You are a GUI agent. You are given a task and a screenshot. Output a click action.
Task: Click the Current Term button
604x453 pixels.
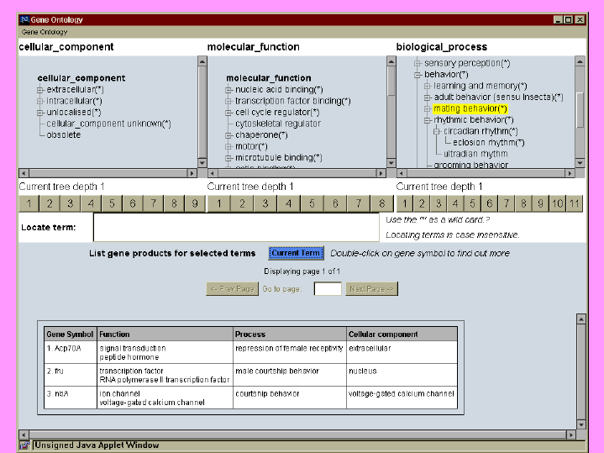click(x=296, y=253)
